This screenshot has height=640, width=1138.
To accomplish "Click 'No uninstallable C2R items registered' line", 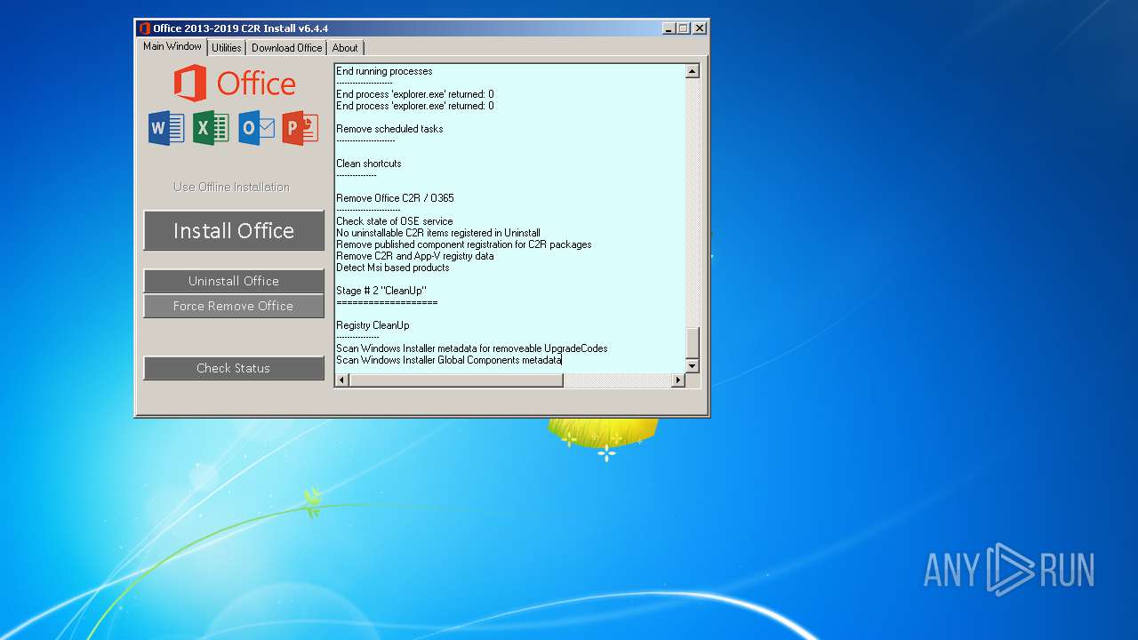I will pyautogui.click(x=438, y=233).
